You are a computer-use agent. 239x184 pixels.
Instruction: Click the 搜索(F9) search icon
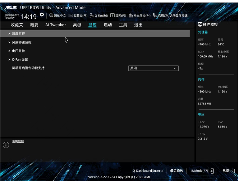click(112, 15)
